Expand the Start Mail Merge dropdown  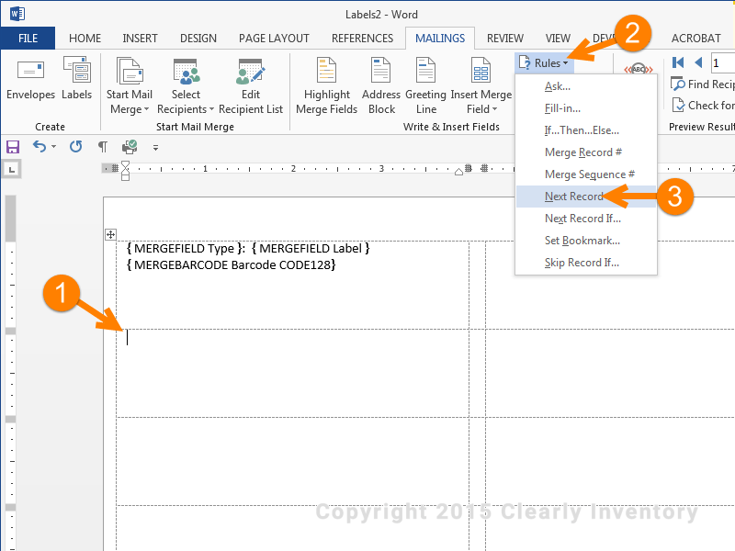130,86
